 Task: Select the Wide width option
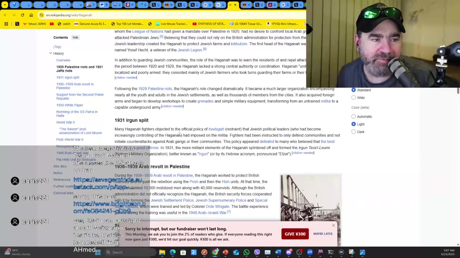point(354,97)
